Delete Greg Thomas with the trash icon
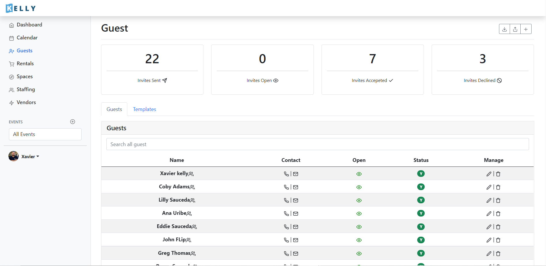This screenshot has height=266, width=546. point(498,253)
